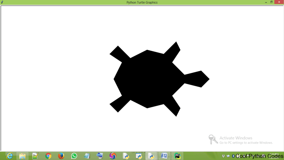Click the feather icon in the title bar
Screen dimensions: 284x160
coord(2,2)
